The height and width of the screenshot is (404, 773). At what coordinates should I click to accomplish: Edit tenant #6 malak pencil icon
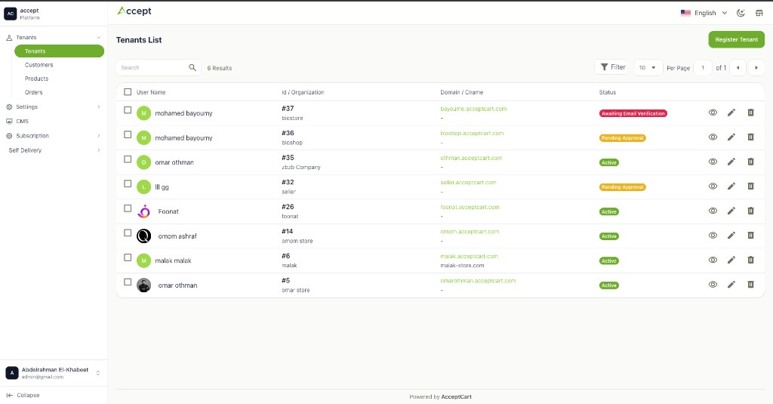(731, 260)
